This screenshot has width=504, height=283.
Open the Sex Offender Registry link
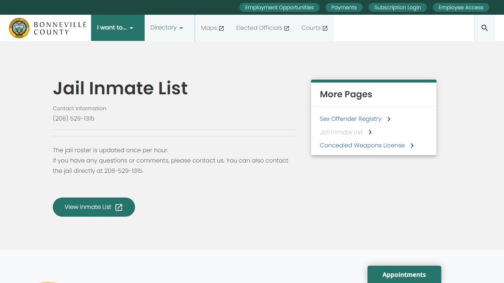351,119
